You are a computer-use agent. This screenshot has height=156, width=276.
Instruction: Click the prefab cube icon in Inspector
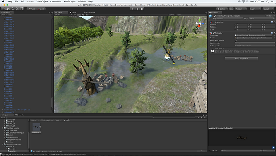coord(210,16)
